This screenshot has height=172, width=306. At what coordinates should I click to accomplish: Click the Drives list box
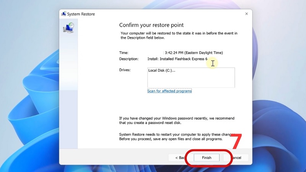191,78
